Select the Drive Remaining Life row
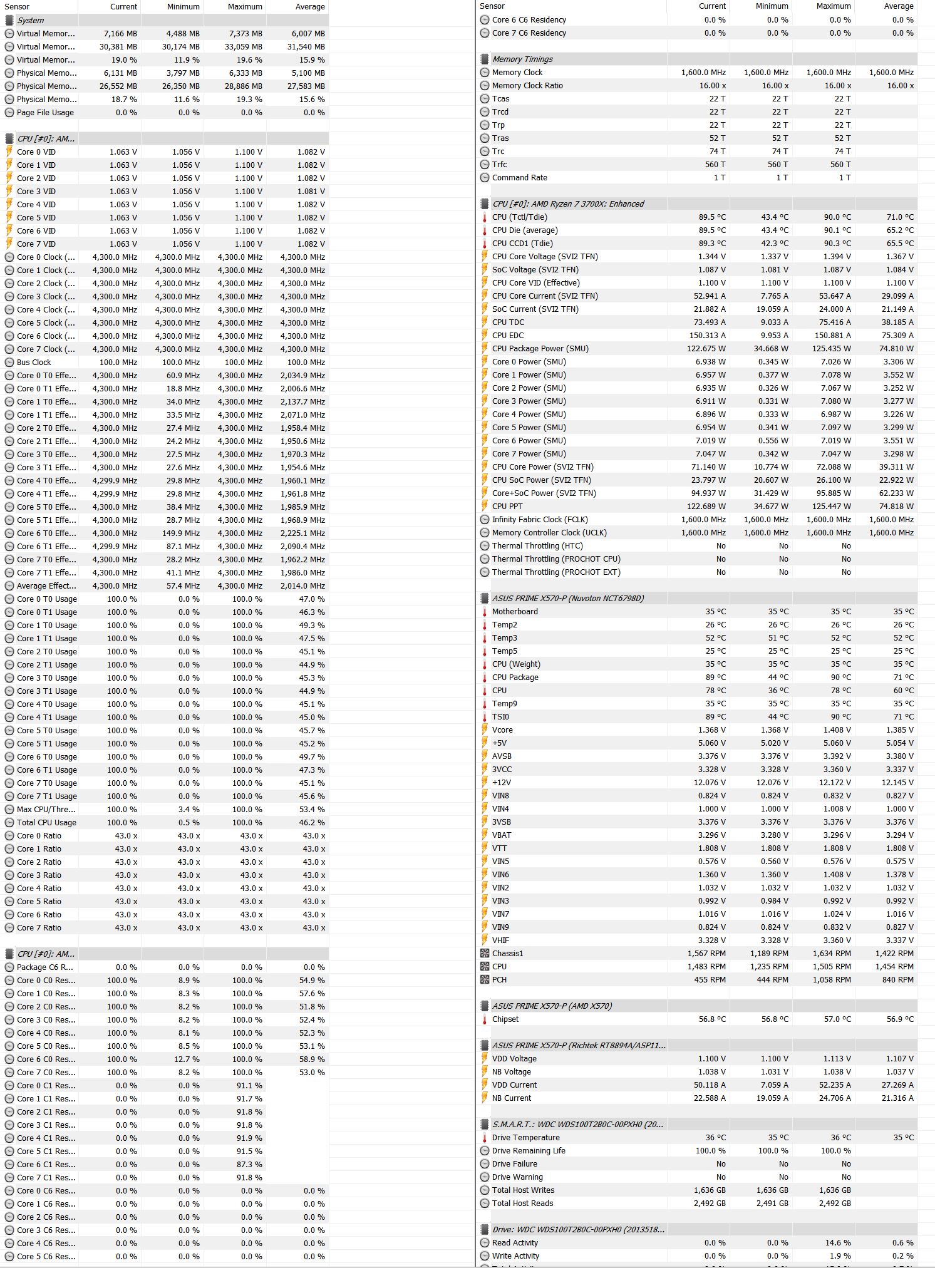 [698, 1151]
